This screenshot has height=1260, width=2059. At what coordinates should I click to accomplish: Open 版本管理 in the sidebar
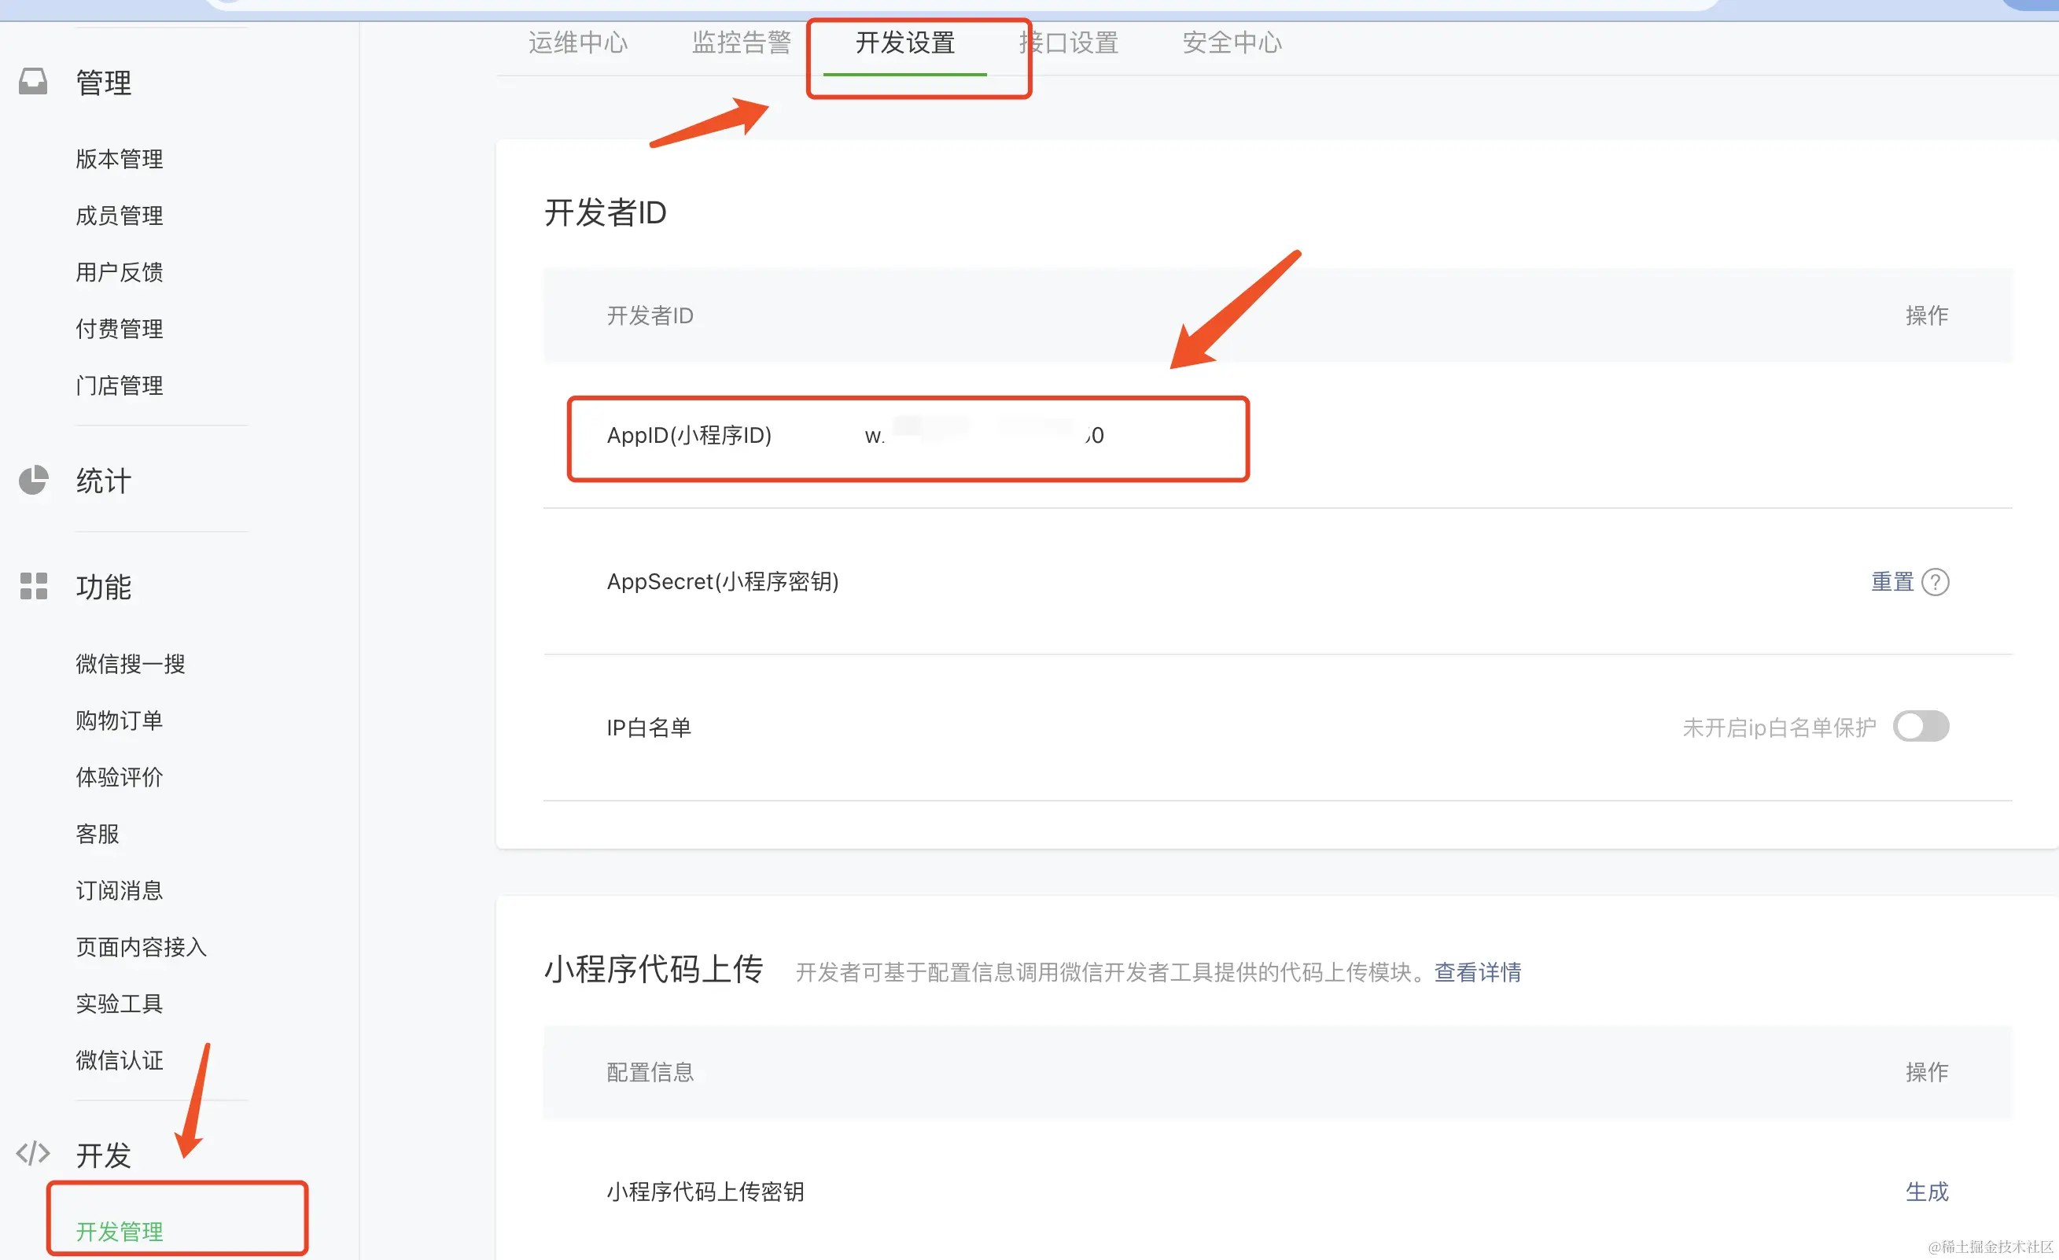point(120,159)
